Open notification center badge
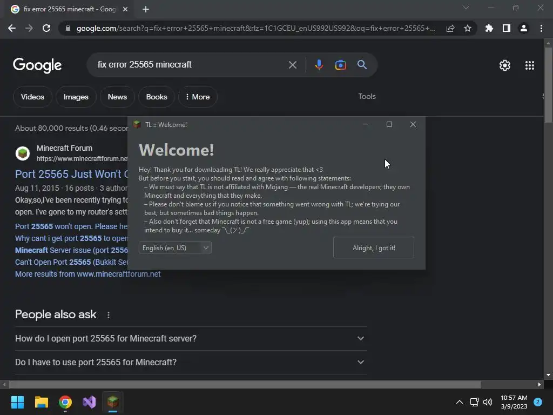The height and width of the screenshot is (415, 553). click(538, 402)
